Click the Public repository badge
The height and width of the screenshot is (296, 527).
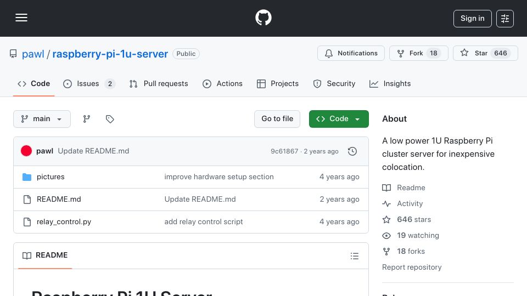(186, 54)
